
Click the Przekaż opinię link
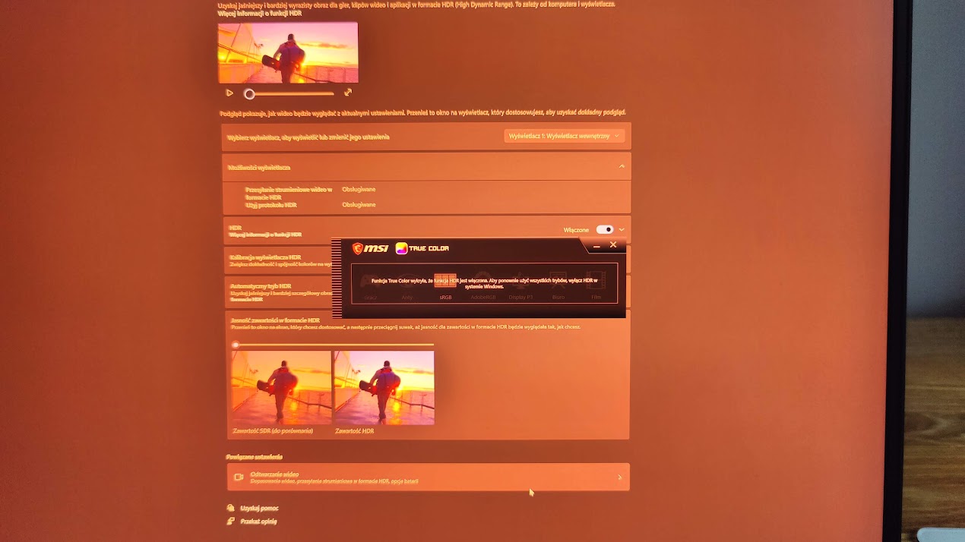(x=258, y=522)
